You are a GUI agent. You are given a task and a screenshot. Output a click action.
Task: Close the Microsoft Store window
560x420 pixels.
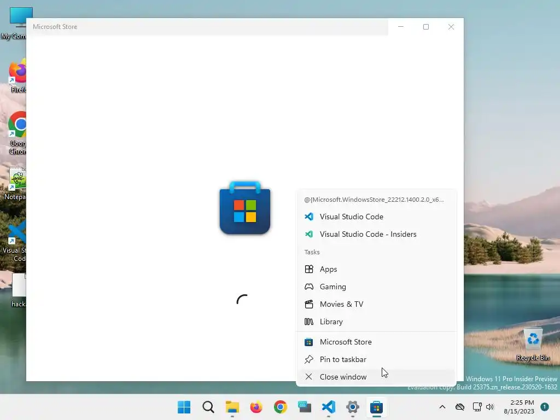[451, 27]
